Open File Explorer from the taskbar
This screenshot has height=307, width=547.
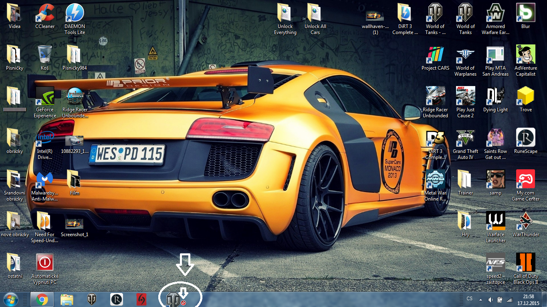pyautogui.click(x=67, y=299)
